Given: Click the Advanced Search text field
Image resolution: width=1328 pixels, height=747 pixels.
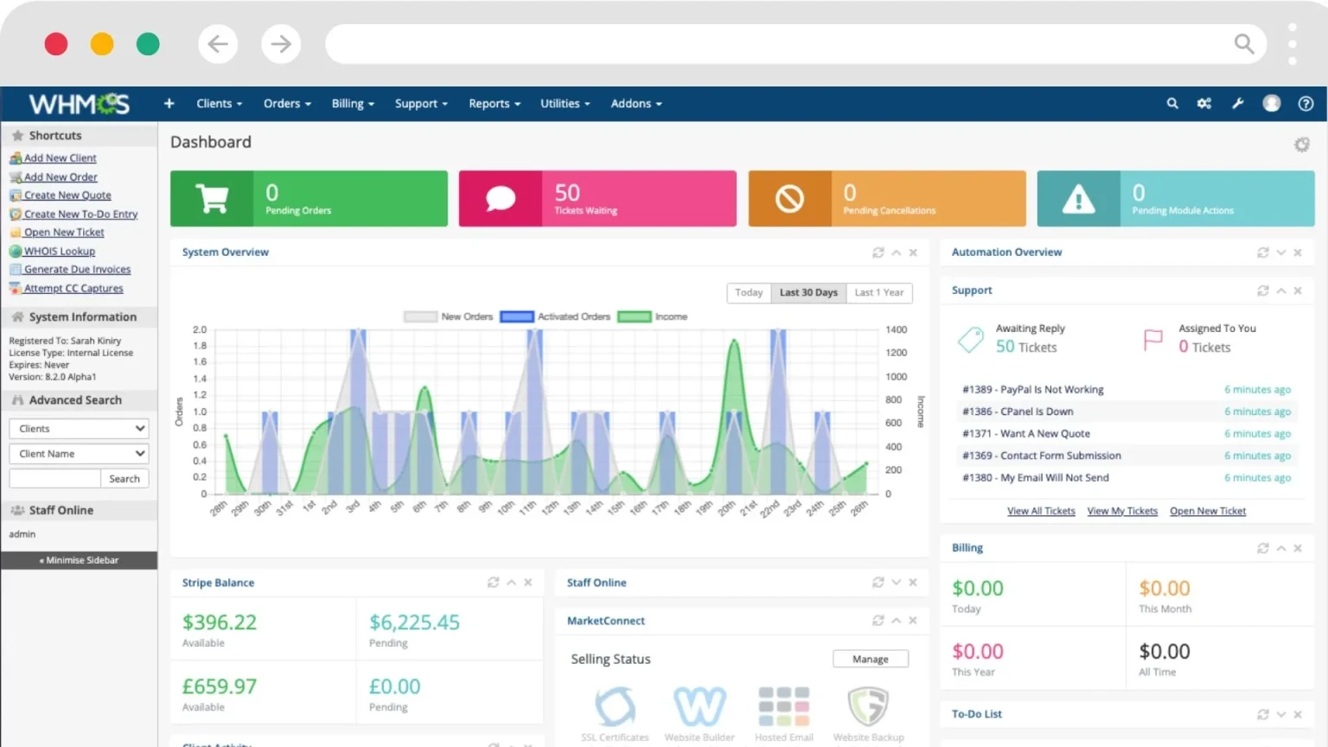Looking at the screenshot, I should coord(54,479).
